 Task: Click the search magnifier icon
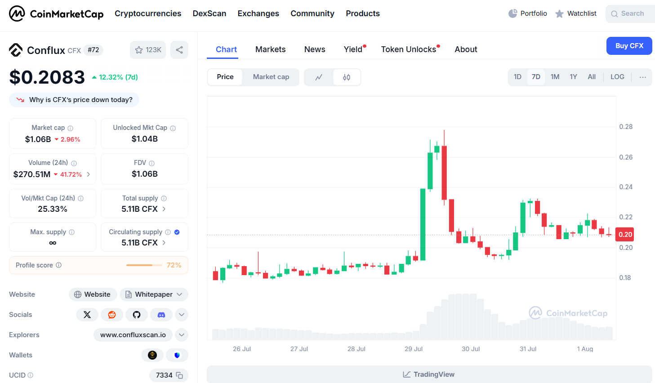click(614, 14)
